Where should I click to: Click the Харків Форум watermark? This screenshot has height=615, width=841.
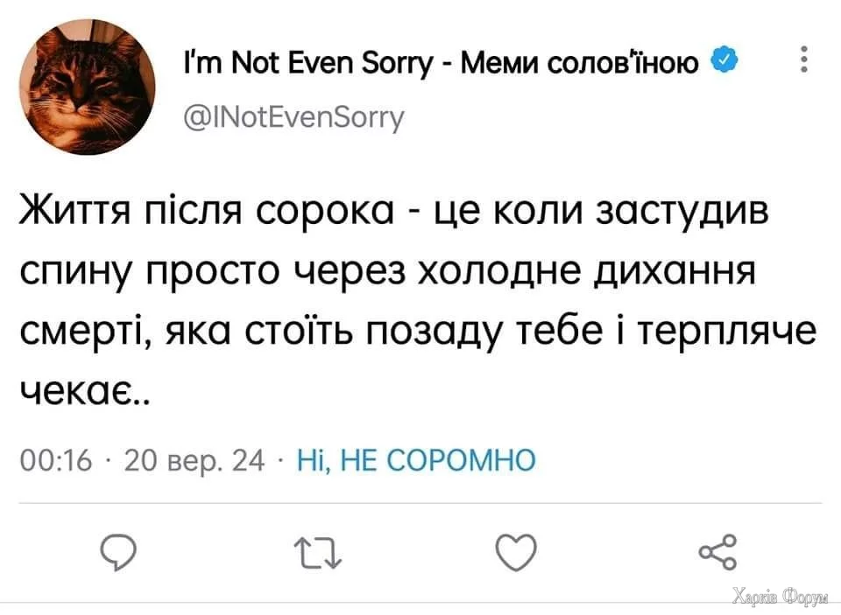pos(780,597)
